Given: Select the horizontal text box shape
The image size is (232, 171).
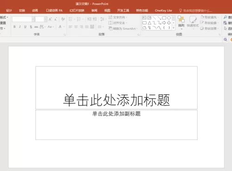Looking at the screenshot, I should point(144,18).
